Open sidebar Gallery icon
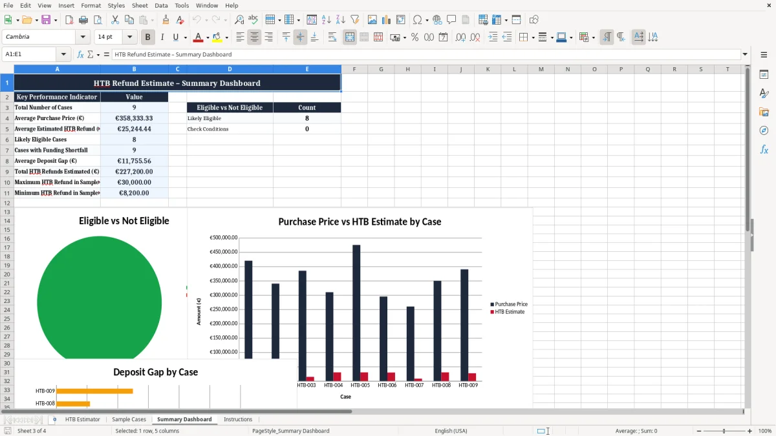 click(764, 112)
